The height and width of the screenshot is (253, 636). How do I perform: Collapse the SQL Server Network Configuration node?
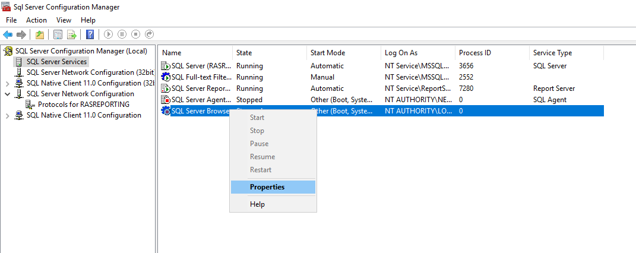7,94
